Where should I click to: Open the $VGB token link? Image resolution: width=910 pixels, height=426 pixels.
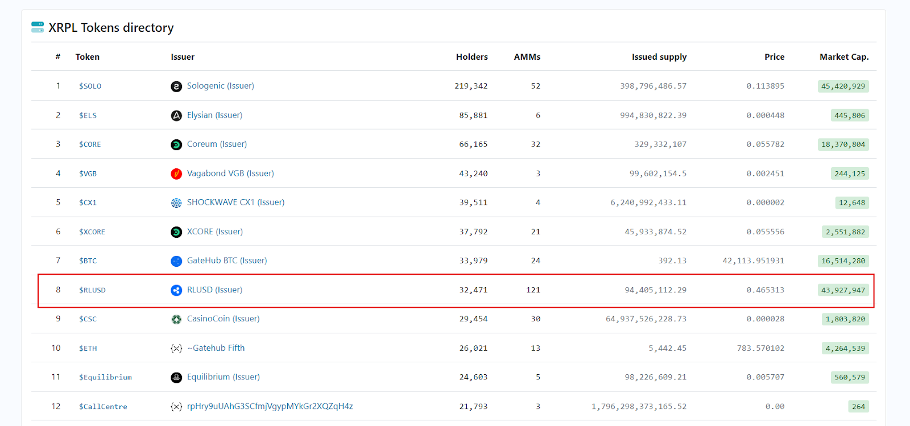pos(88,173)
